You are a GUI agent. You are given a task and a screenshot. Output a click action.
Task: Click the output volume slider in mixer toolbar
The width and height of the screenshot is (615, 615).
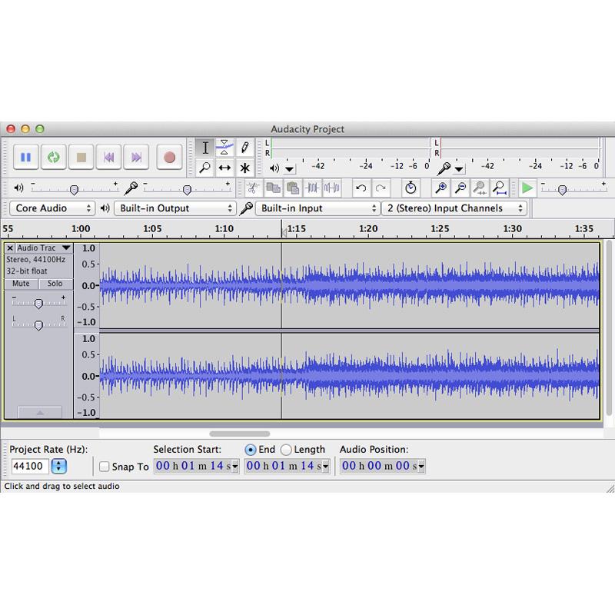click(74, 189)
